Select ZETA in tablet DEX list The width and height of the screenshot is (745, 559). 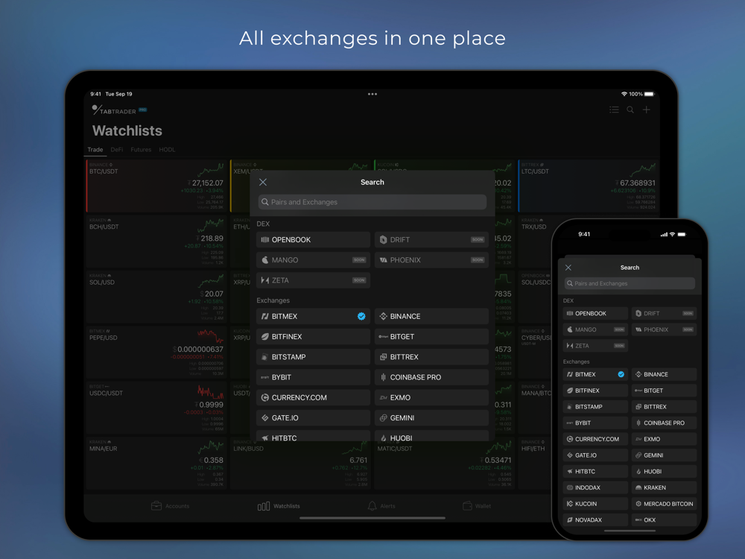tap(313, 280)
